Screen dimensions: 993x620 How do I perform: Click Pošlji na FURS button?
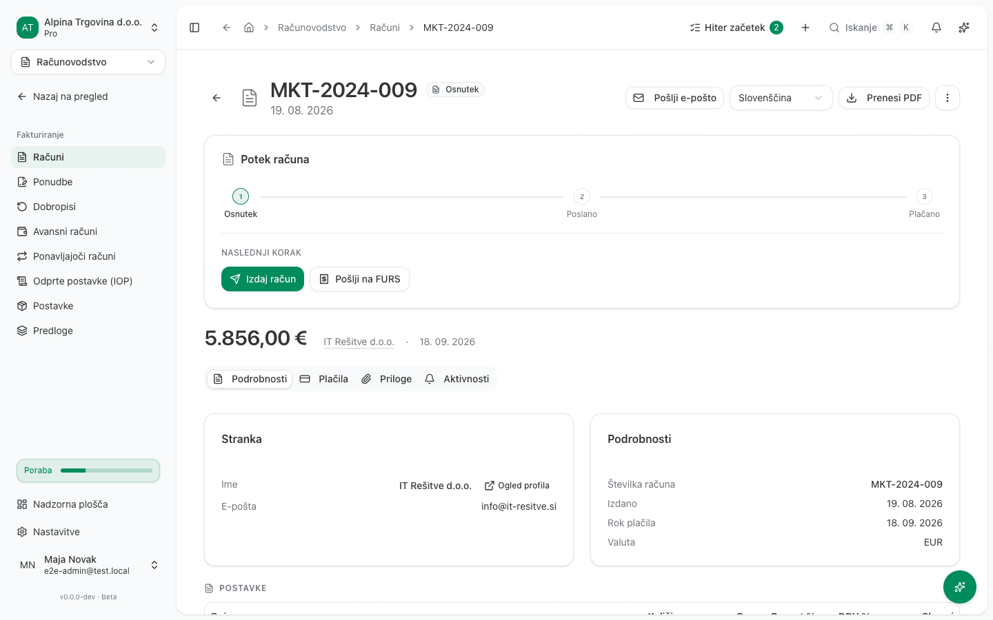click(359, 279)
